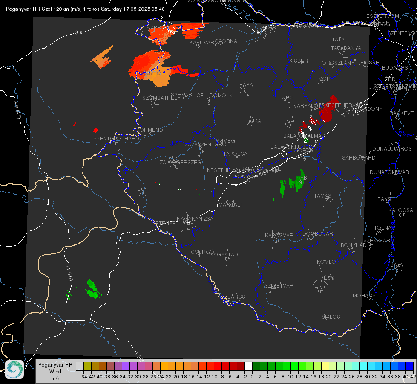Viewport: 417px width, 384px height.
Task: Click the LETENYE city label
Action: (x=164, y=224)
